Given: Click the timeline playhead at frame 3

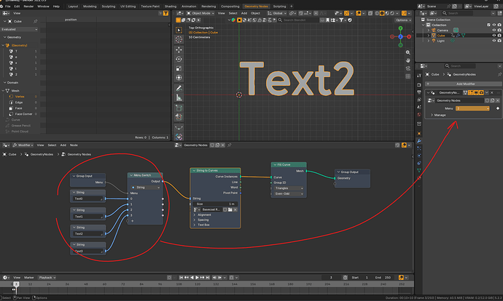Looking at the screenshot, I should [16, 284].
